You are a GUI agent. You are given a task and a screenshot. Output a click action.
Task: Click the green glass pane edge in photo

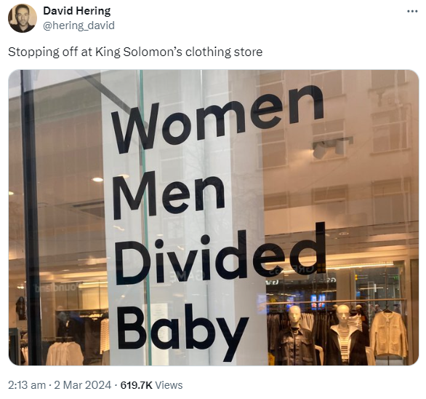click(145, 217)
